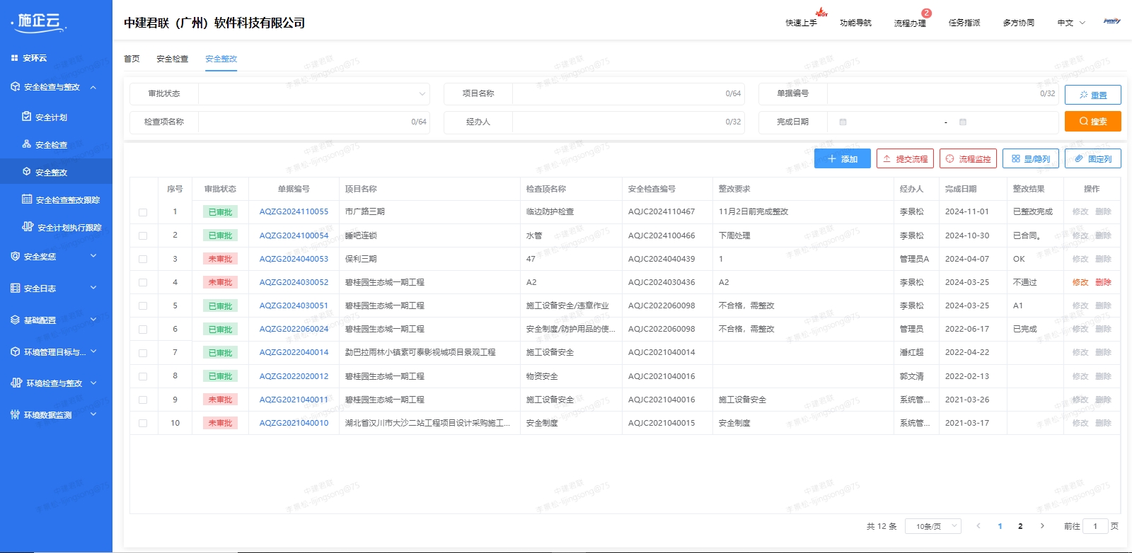This screenshot has height=553, width=1132.
Task: Click the 安全检查 hierarchy icon
Action: click(27, 144)
